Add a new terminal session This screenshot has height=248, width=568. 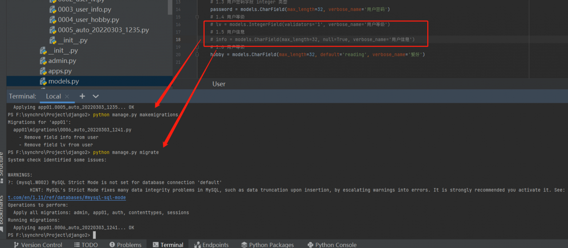pyautogui.click(x=82, y=96)
